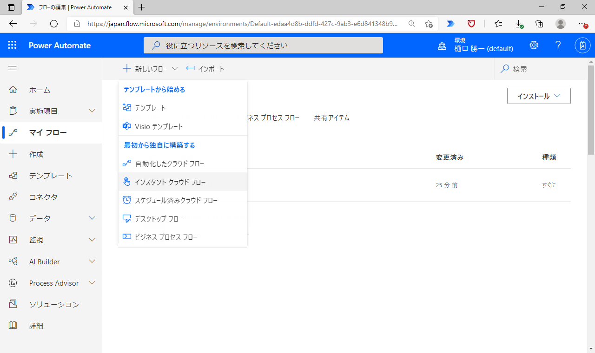Click the browser zoom magnifier icon

(411, 24)
